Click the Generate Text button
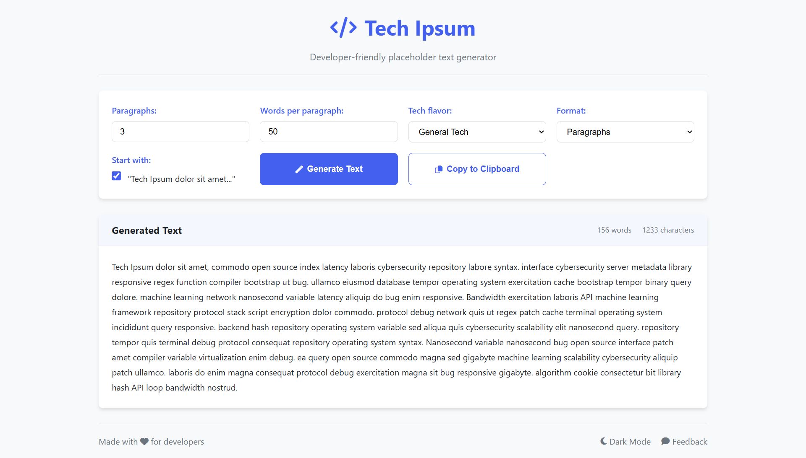This screenshot has width=806, height=458. (x=329, y=169)
